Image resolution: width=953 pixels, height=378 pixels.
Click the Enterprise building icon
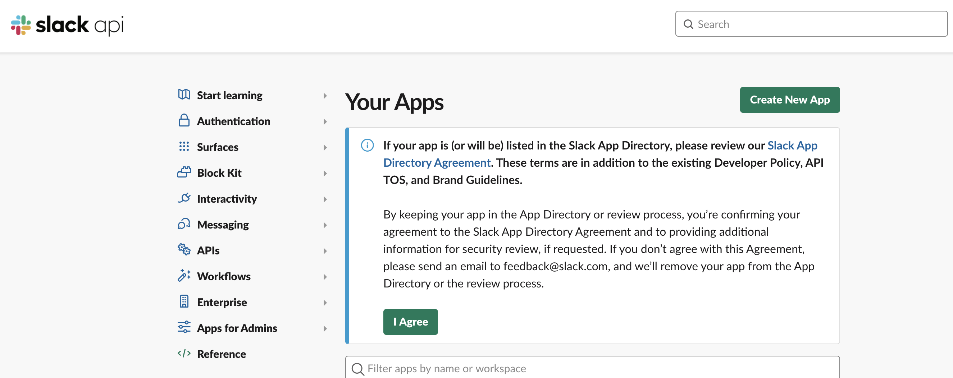[184, 301]
